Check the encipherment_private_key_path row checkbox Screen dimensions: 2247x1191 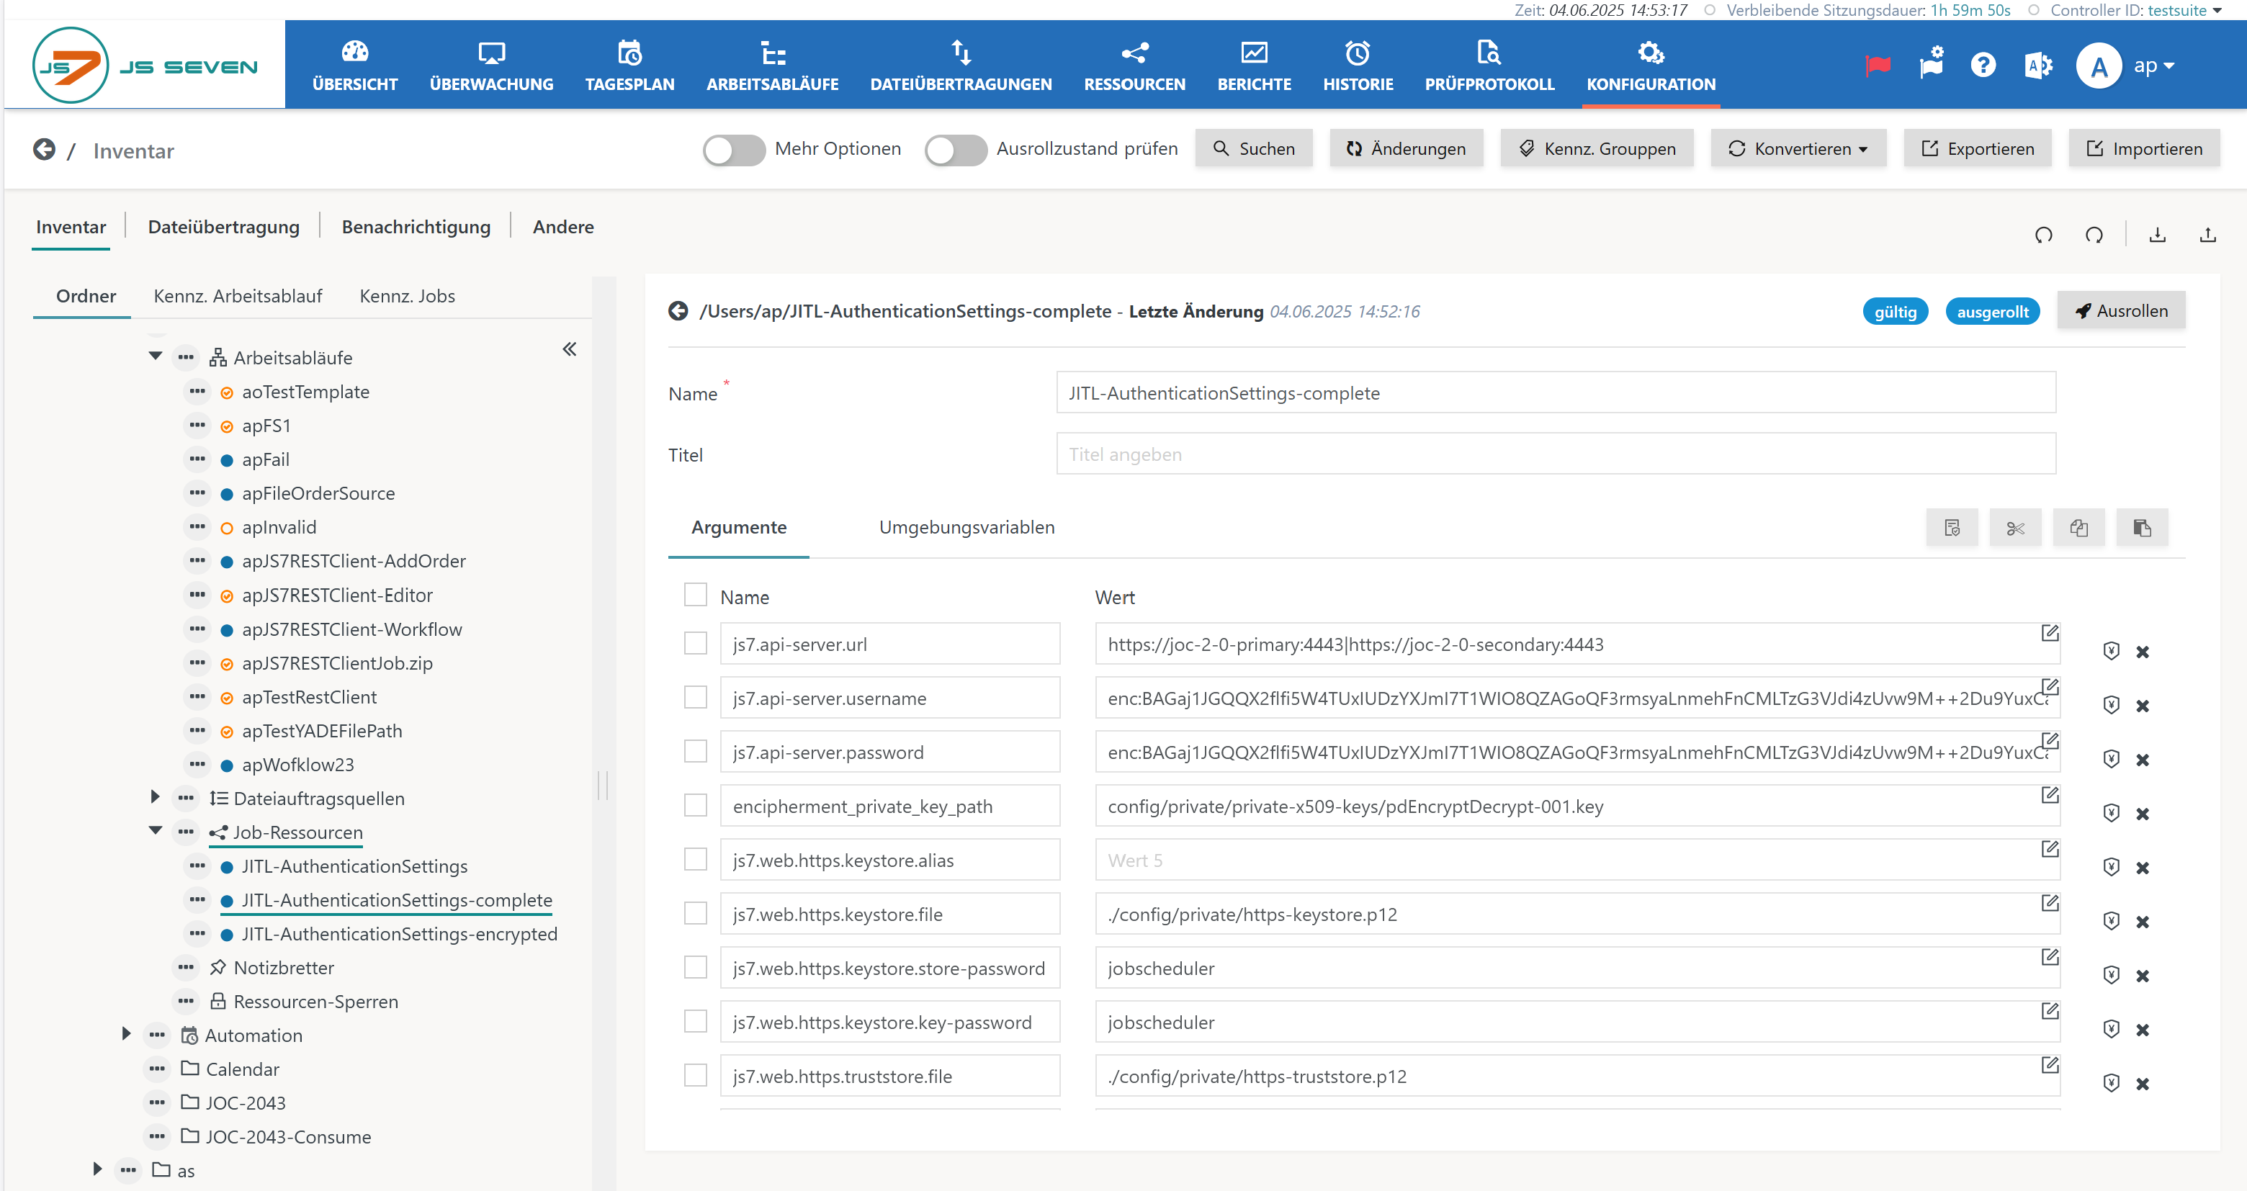click(695, 806)
